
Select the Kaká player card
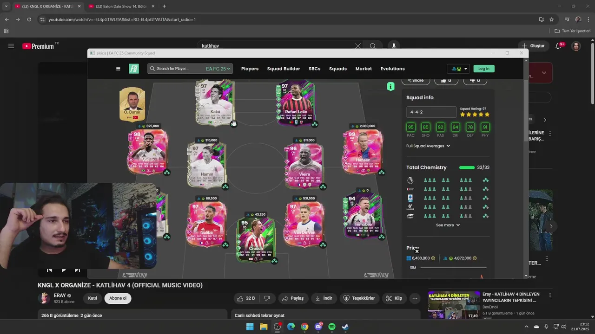pos(215,103)
